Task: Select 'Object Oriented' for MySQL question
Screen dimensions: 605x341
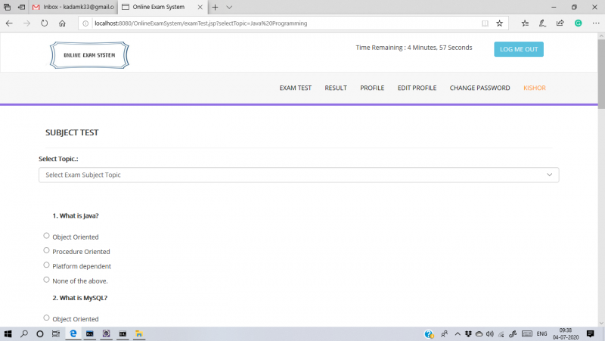Action: coord(46,318)
